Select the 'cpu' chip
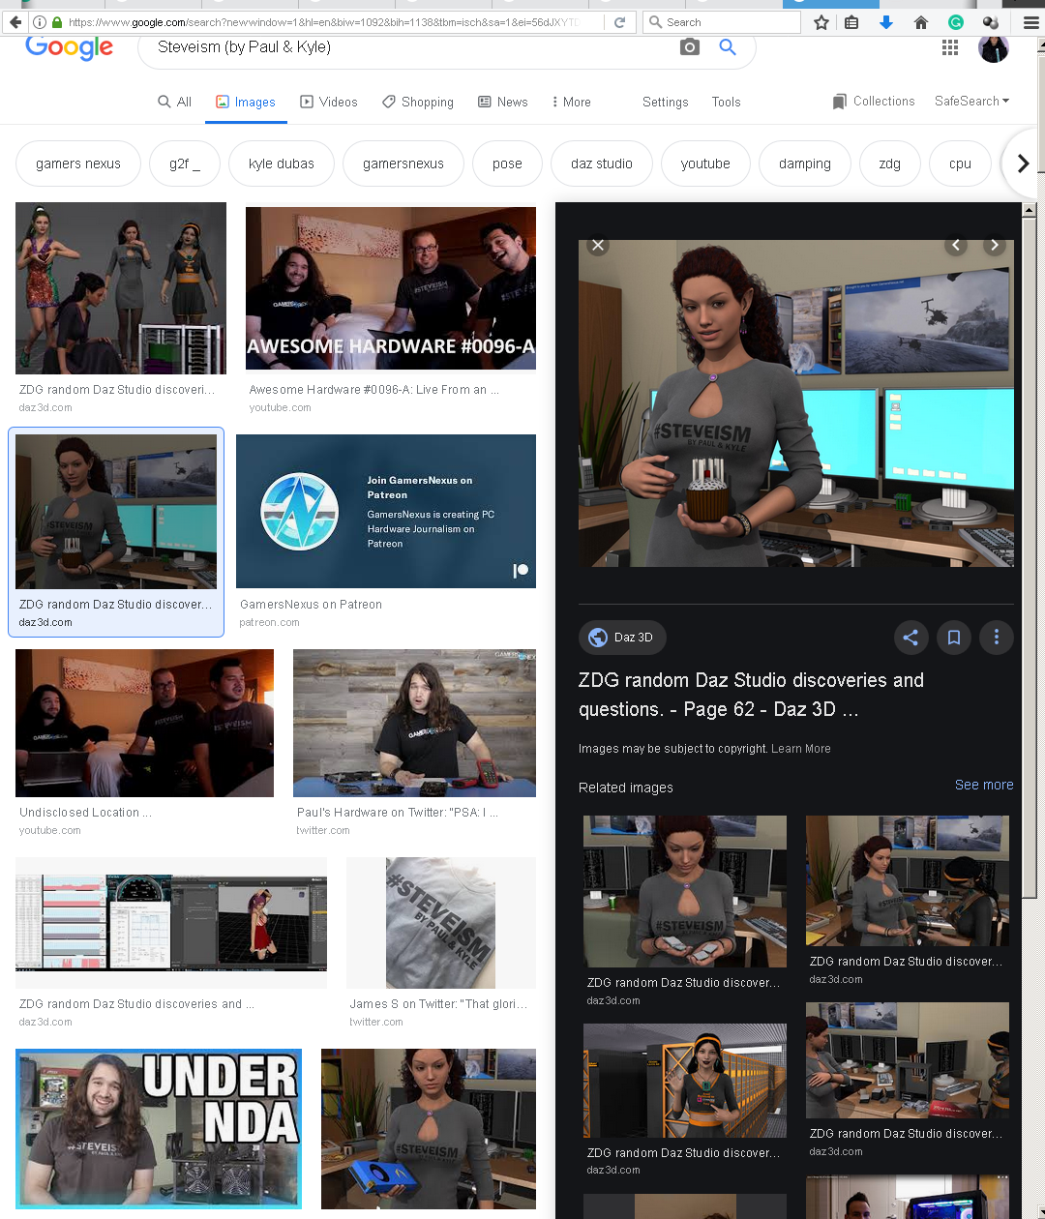1045x1219 pixels. [x=960, y=164]
